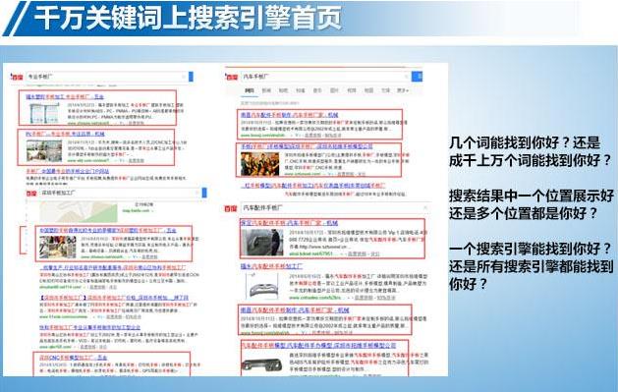
Task: Open the result title beginning 深圳CNC手板模型加工厂
Action: point(74,358)
